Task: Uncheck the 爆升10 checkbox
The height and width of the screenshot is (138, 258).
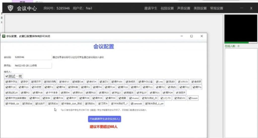Action: 119,87
